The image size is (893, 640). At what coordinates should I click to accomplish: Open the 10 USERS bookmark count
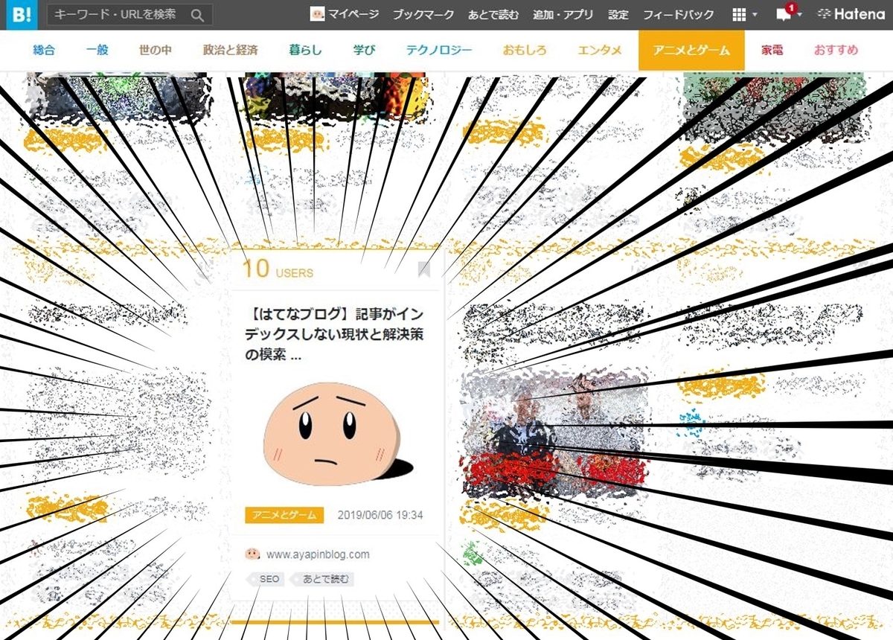(278, 269)
